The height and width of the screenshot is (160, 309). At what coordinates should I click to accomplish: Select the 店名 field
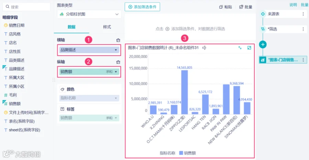(x=13, y=42)
